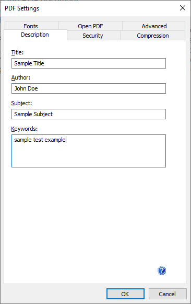
Task: Select the Description tab
Action: pos(35,35)
